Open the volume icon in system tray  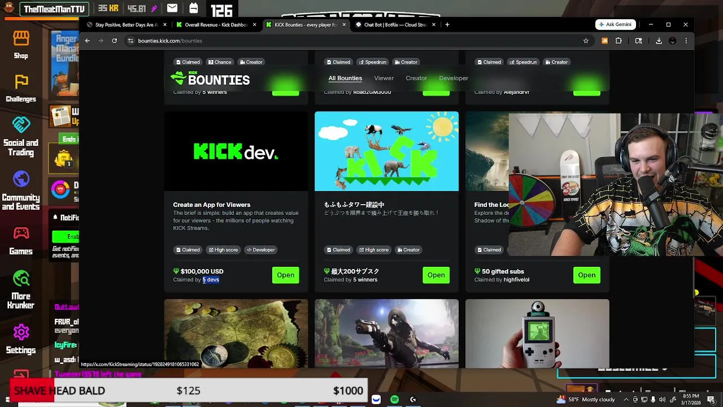point(662,400)
